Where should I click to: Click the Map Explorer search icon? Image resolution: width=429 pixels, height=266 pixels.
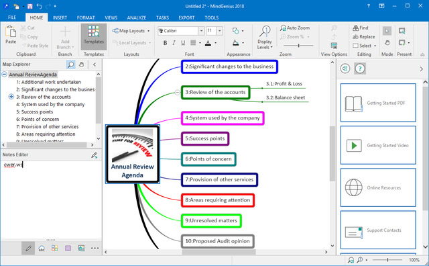(71, 64)
